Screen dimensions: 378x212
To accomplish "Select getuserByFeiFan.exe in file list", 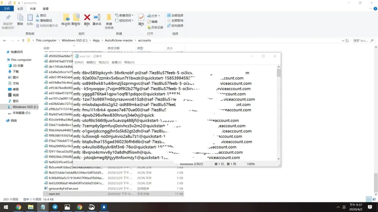I will (63, 189).
